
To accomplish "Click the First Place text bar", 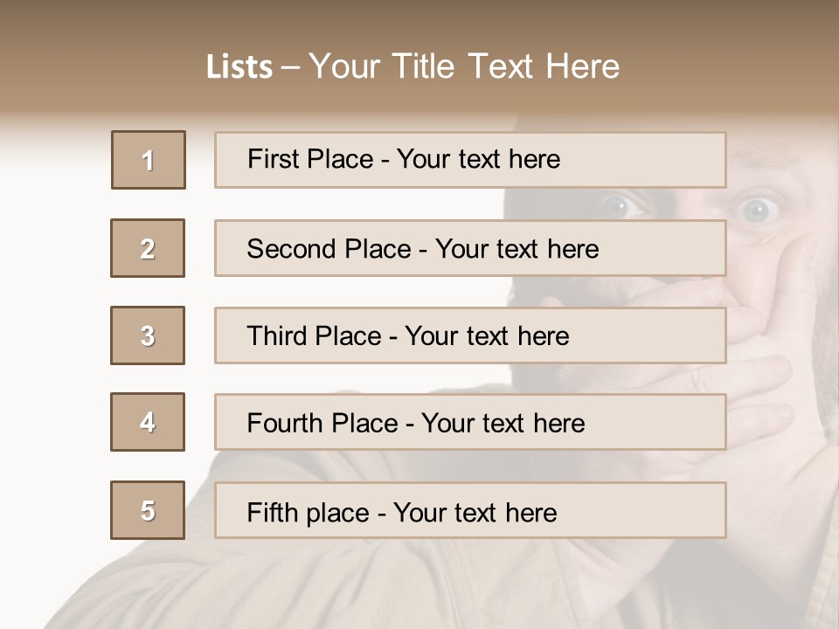I will (x=470, y=160).
